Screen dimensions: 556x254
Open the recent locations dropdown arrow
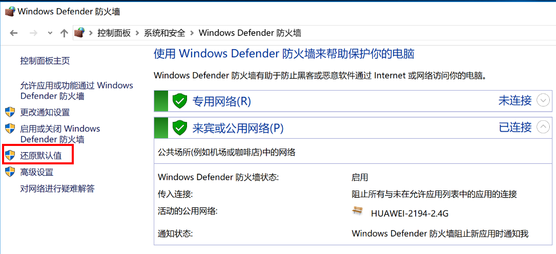click(x=50, y=33)
